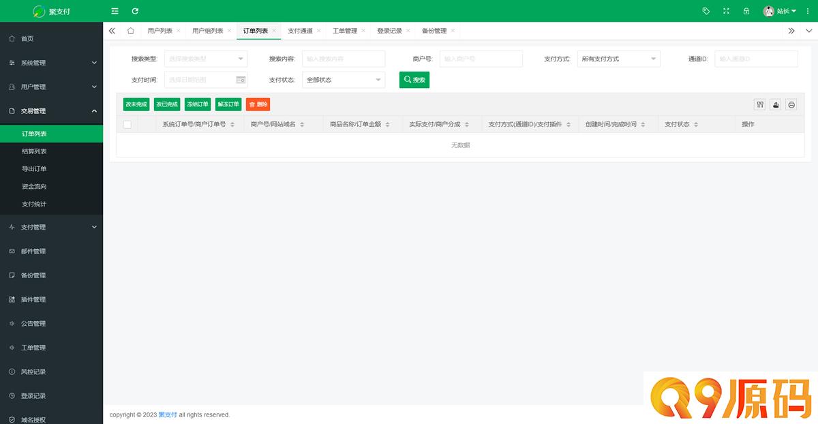The image size is (818, 424).
Task: Click the lock screen icon
Action: click(x=746, y=11)
